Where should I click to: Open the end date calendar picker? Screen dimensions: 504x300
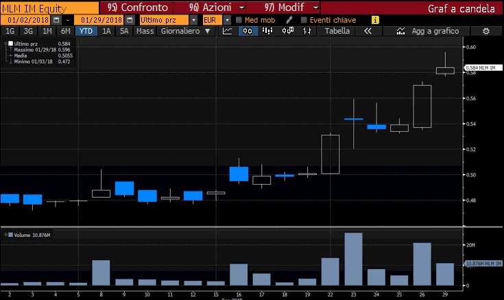point(129,20)
